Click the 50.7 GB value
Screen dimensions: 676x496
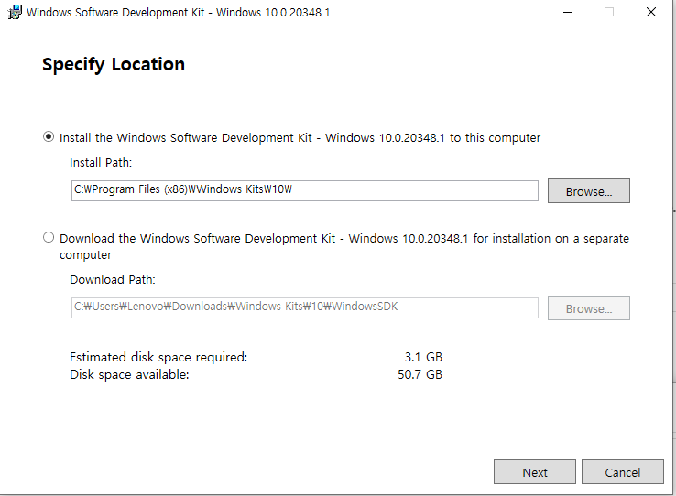420,374
